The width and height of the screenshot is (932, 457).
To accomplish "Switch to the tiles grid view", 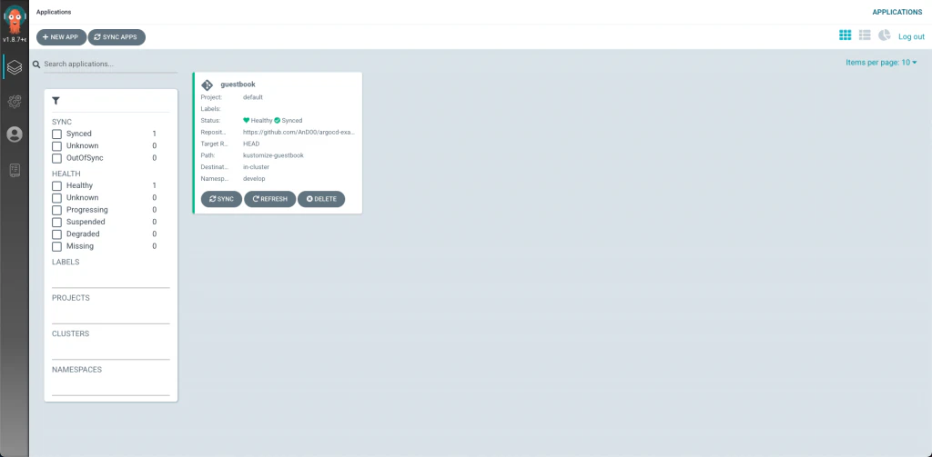I will (x=845, y=35).
